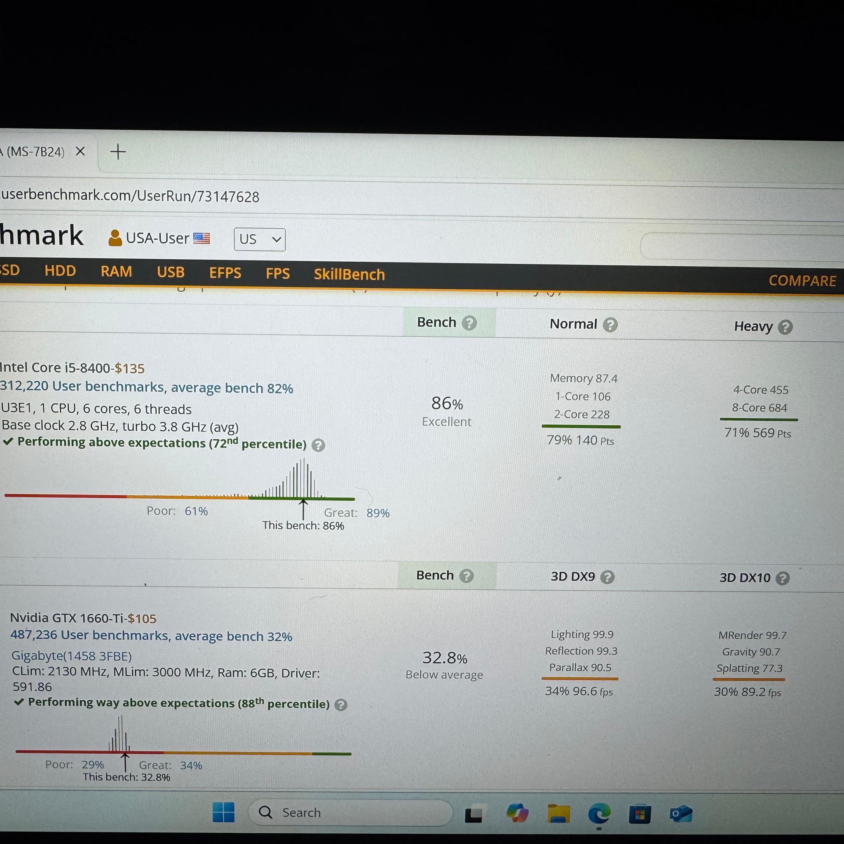Image resolution: width=844 pixels, height=844 pixels.
Task: Click the taskbar Search box
Action: pyautogui.click(x=350, y=813)
